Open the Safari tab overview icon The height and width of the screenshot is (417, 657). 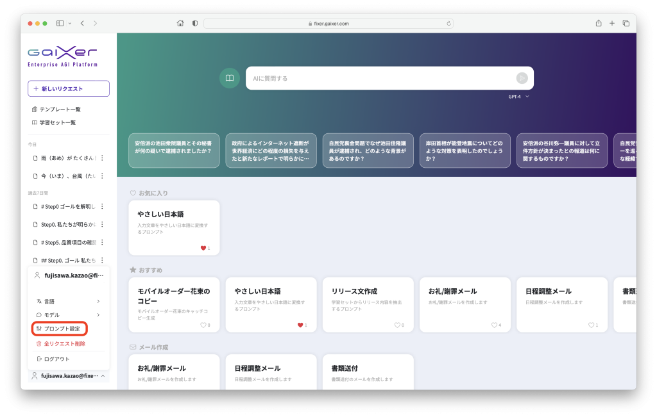[626, 23]
